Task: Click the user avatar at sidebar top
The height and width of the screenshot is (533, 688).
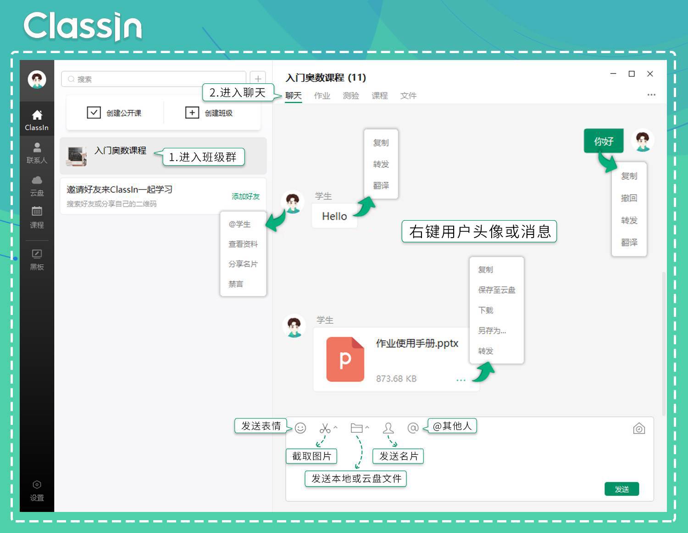Action: (37, 80)
